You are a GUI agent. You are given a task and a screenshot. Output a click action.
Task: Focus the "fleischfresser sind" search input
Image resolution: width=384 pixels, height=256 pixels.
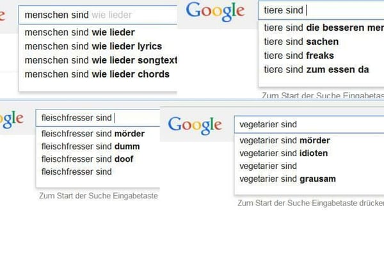click(x=96, y=118)
